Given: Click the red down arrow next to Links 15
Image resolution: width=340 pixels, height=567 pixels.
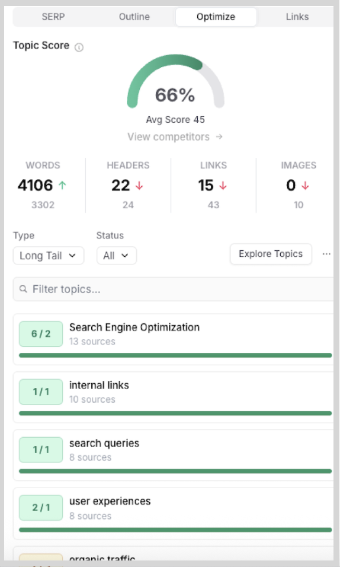Looking at the screenshot, I should [223, 186].
